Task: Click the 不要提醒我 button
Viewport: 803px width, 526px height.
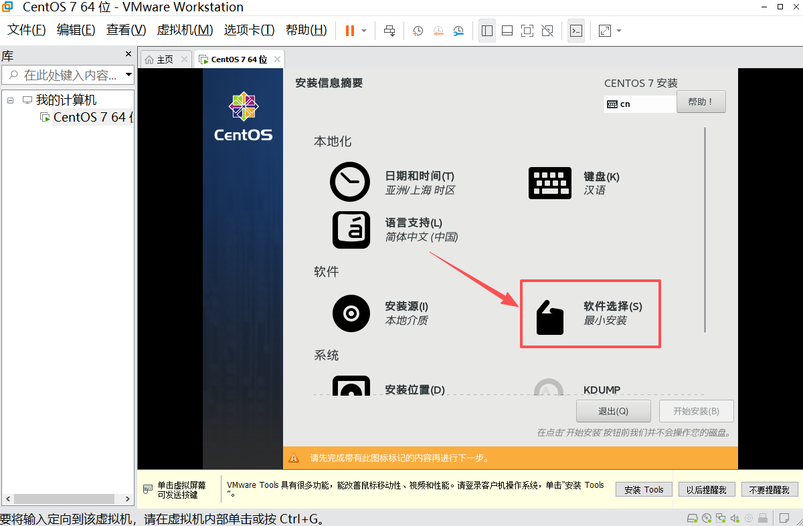Action: (770, 489)
